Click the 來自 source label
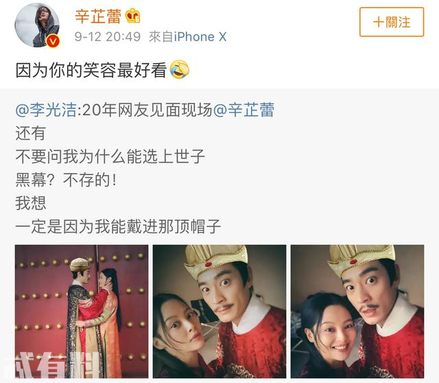439x383 pixels. [161, 36]
